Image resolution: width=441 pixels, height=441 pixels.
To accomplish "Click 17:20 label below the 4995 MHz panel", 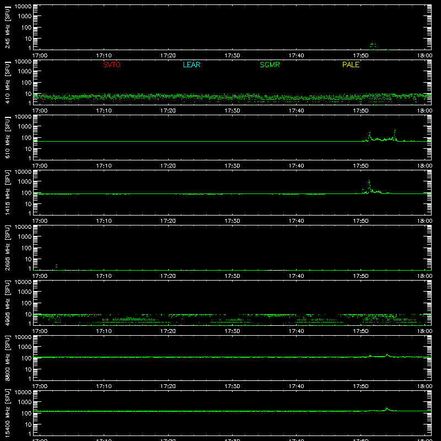I will pos(168,331).
